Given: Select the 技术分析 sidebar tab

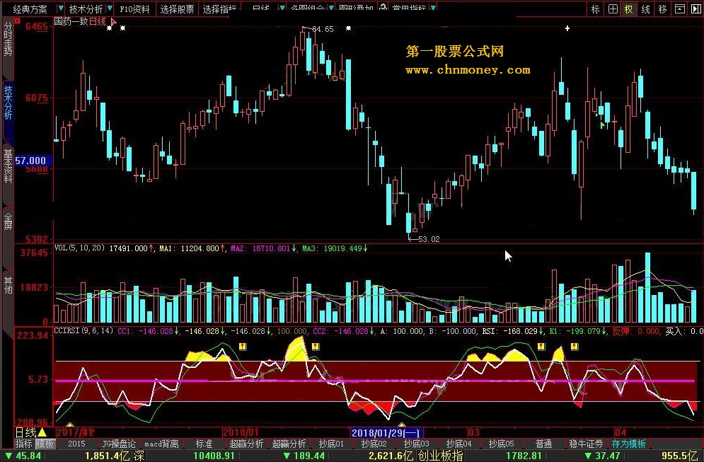Looking at the screenshot, I should click(x=8, y=103).
